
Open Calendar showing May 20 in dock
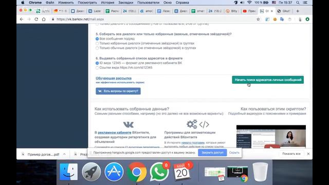tap(181, 172)
